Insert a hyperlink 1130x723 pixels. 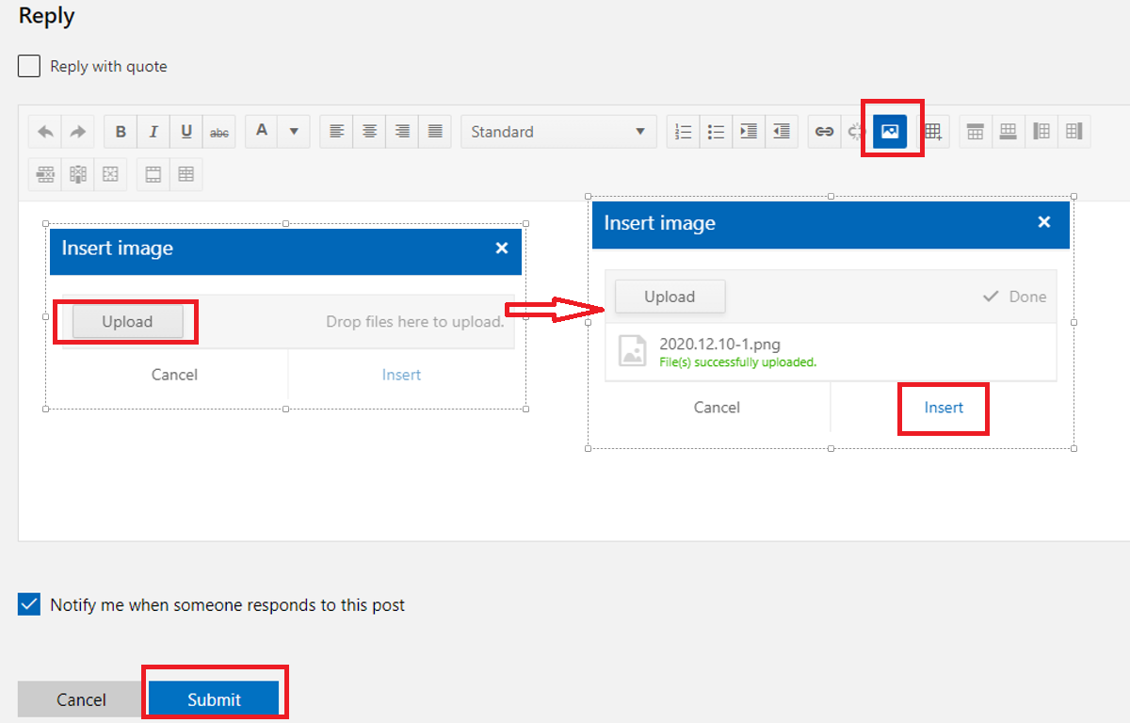point(824,132)
